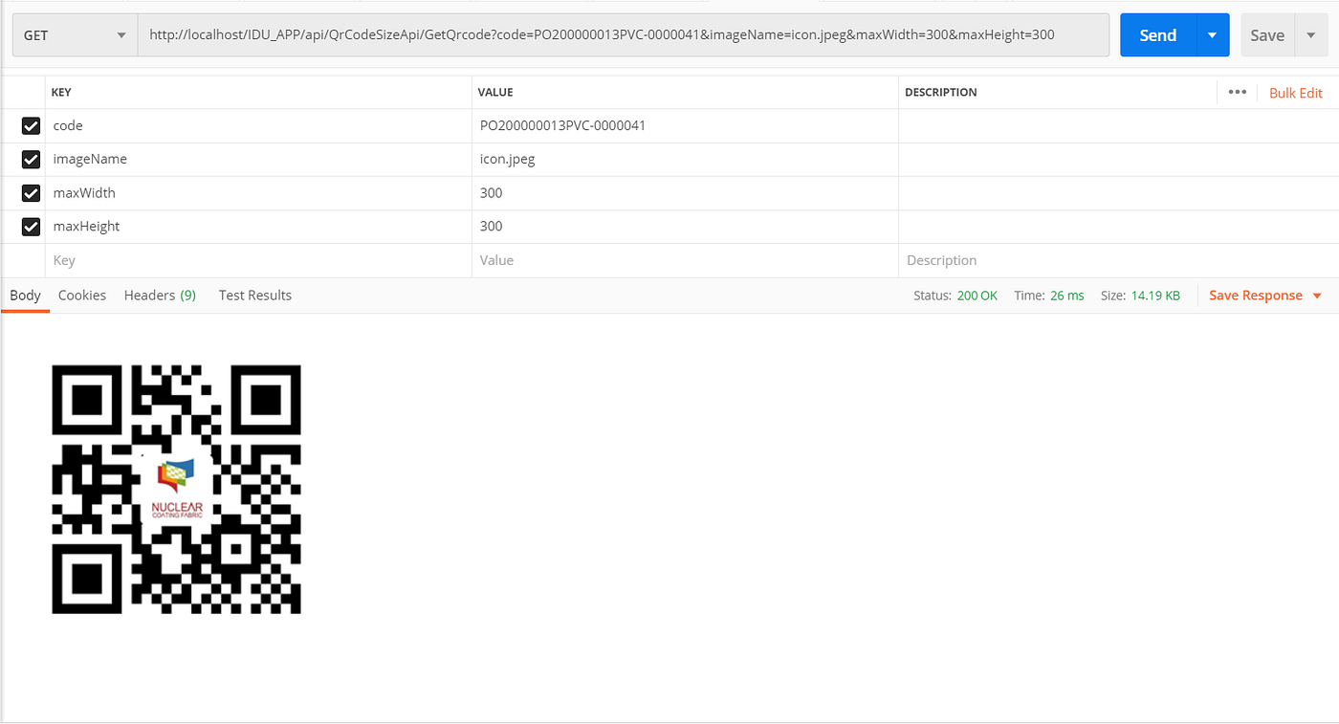Click the QR code image in the response body
1339x724 pixels.
click(x=176, y=489)
